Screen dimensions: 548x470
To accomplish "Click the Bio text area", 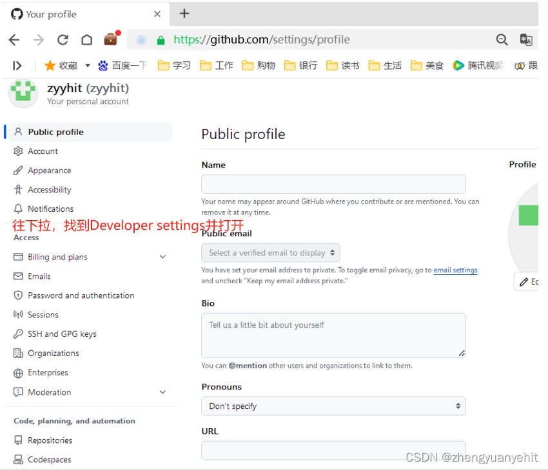I will [x=333, y=335].
